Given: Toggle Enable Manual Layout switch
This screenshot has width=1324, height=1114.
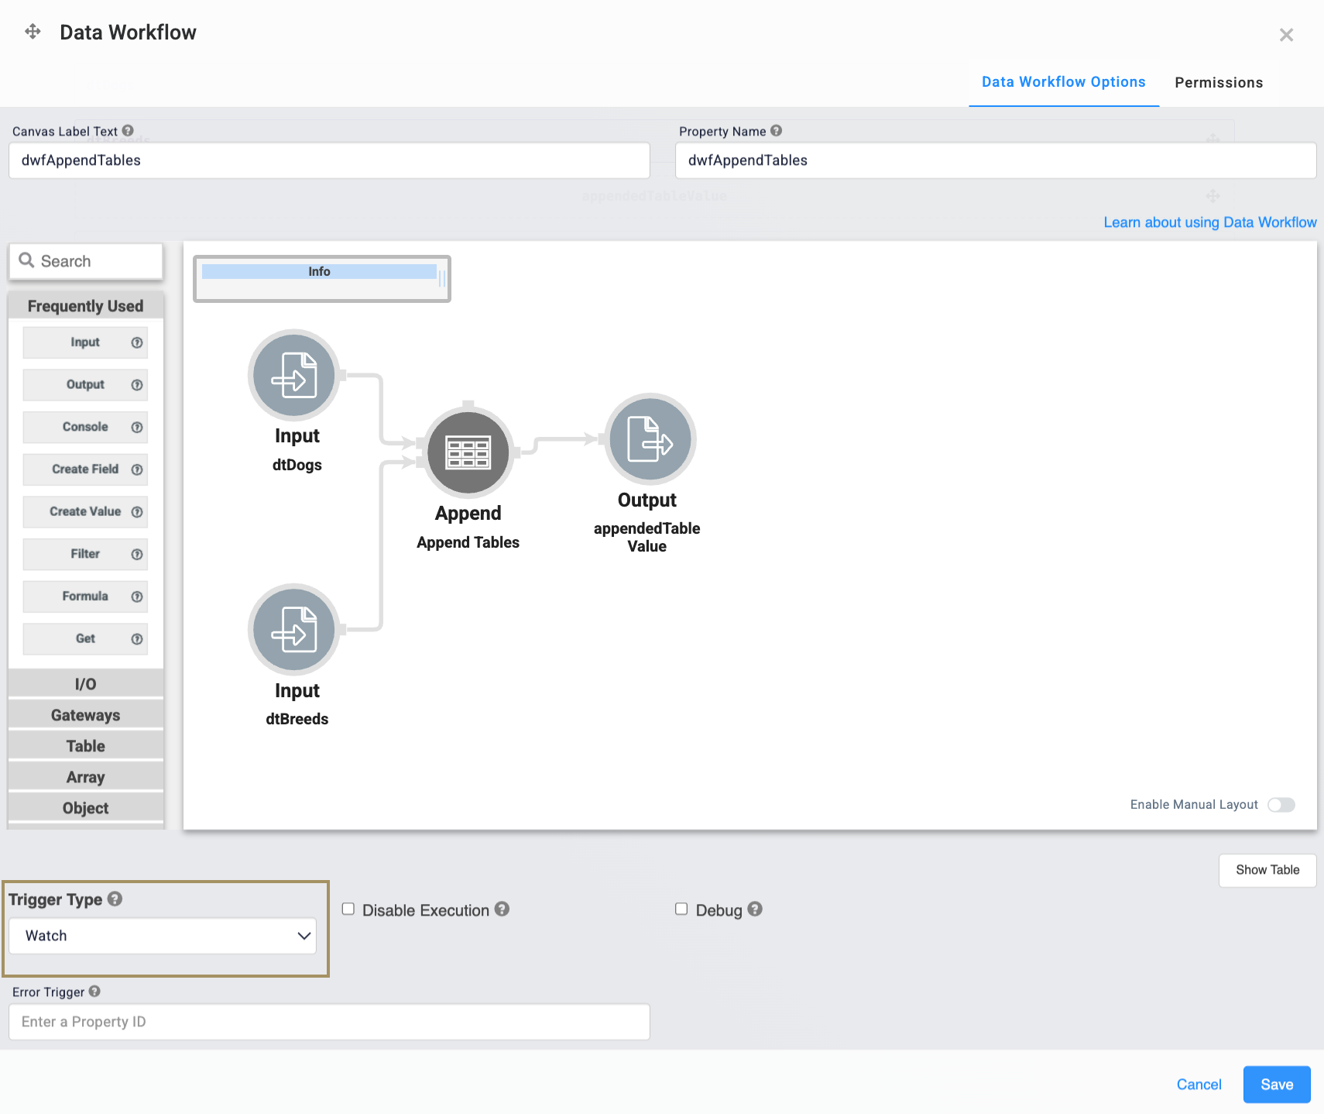Looking at the screenshot, I should click(1281, 805).
